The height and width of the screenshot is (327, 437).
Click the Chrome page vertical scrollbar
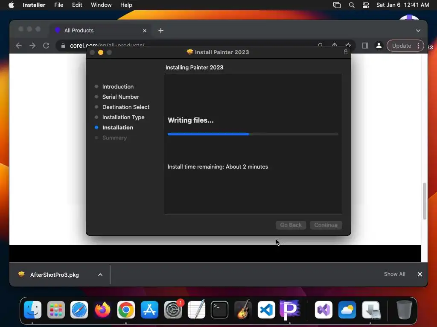pos(425,201)
